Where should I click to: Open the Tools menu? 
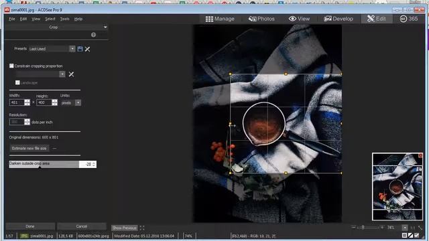tap(64, 19)
